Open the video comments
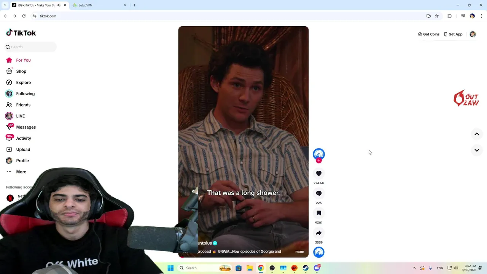The image size is (487, 274). (319, 193)
